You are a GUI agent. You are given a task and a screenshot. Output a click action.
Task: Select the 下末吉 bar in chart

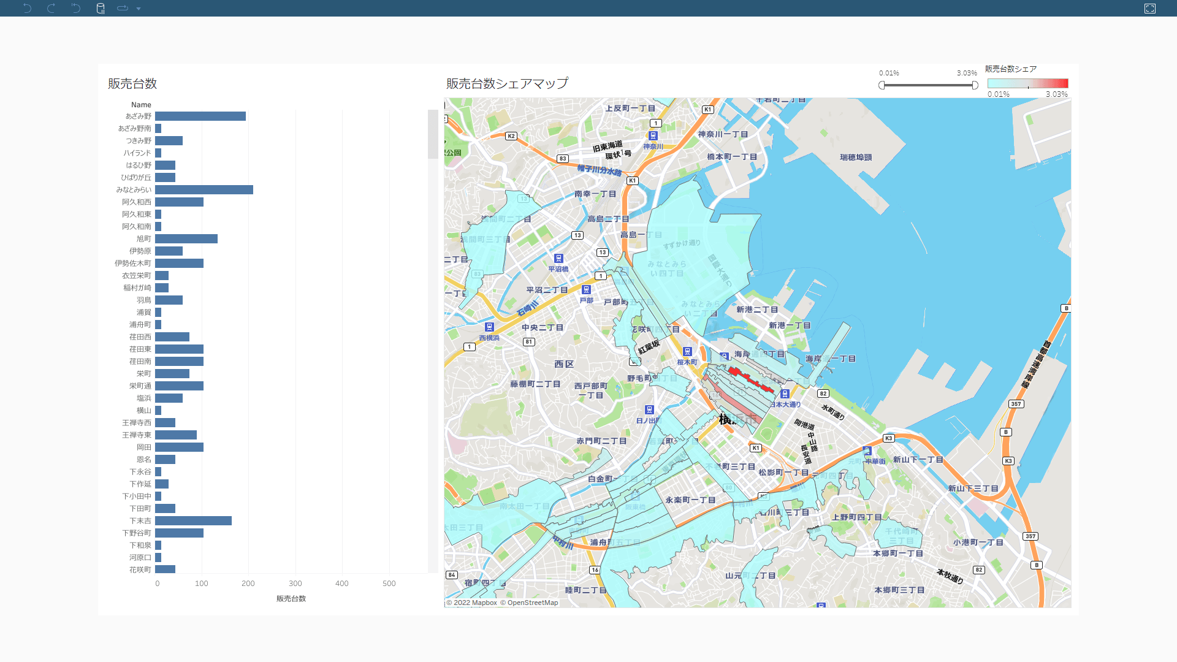(x=193, y=521)
